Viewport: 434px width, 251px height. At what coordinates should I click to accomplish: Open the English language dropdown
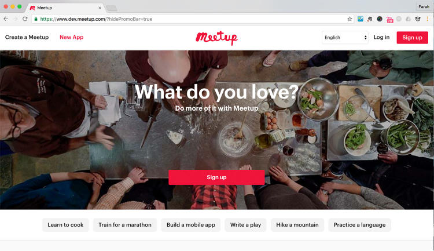pyautogui.click(x=345, y=38)
